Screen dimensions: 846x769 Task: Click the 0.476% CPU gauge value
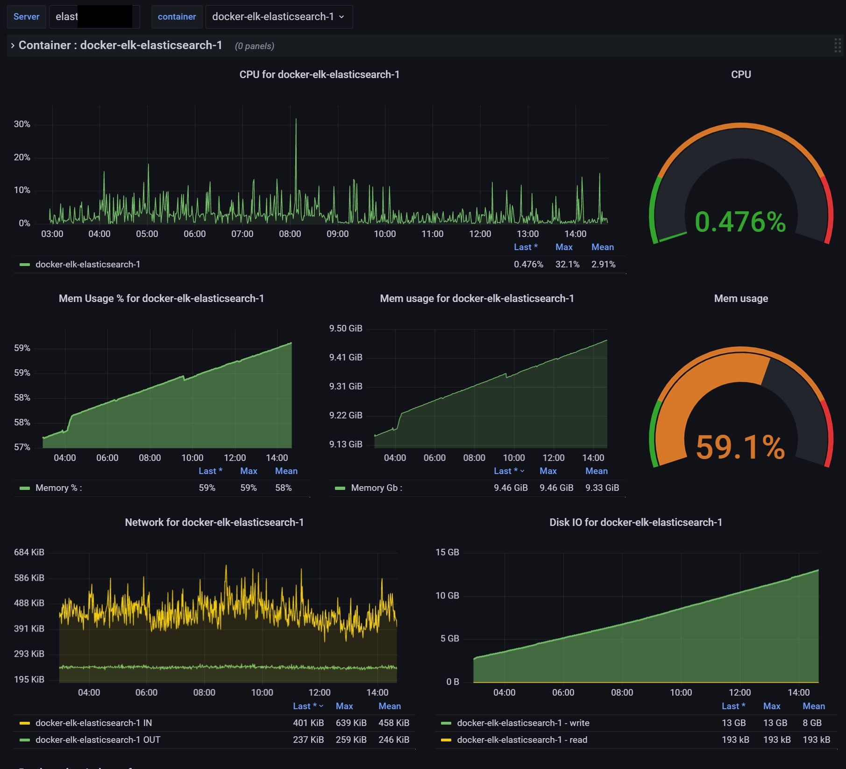[740, 222]
